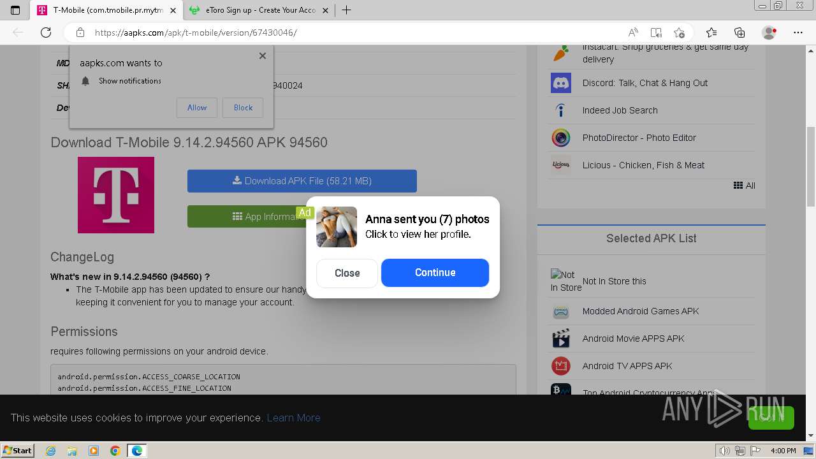Open Android TV APPS APK icon
The width and height of the screenshot is (816, 459).
click(x=561, y=366)
